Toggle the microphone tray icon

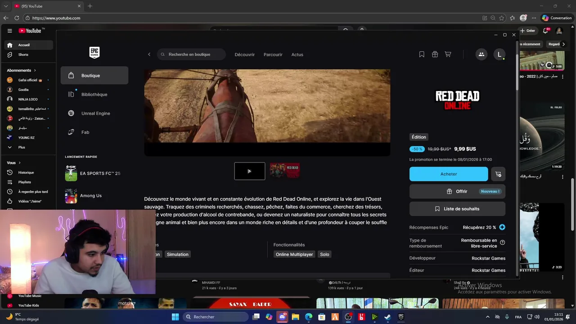coord(507,317)
